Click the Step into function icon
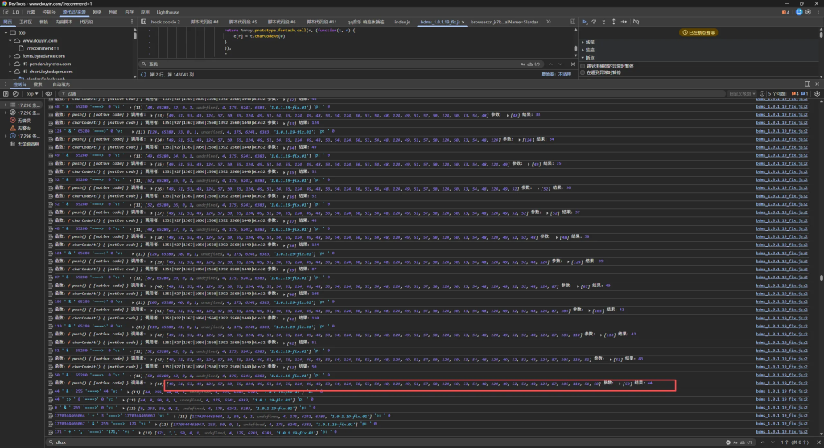The width and height of the screenshot is (824, 448). [604, 22]
